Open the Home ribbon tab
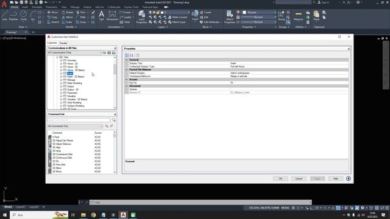This screenshot has width=390, height=219. pyautogui.click(x=14, y=7)
